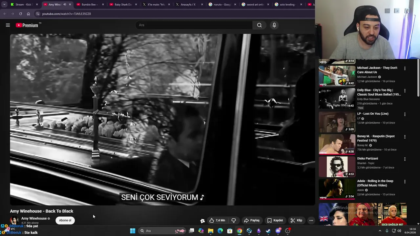Image resolution: width=420 pixels, height=236 pixels.
Task: Open the Amy Winehouse channel avatar
Action: (14, 220)
